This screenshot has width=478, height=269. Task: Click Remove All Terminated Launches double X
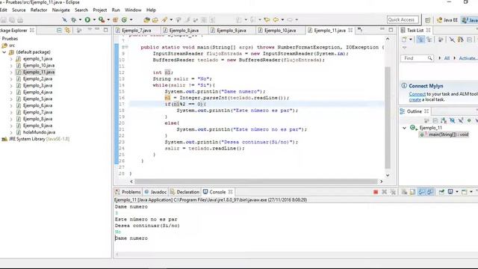(x=394, y=192)
